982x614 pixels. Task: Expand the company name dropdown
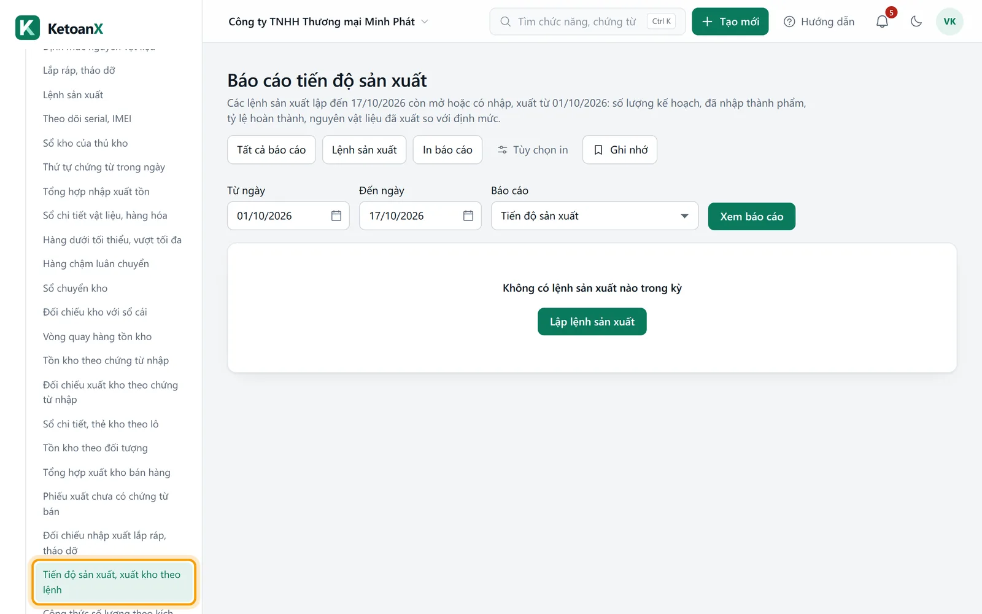[328, 21]
